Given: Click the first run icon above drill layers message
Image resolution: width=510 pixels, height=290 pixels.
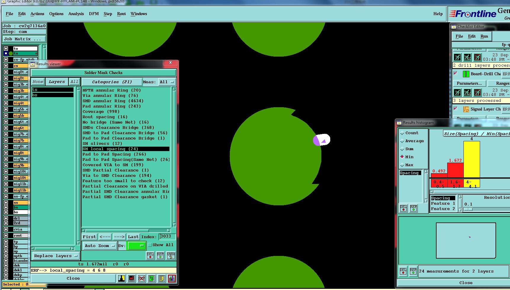Looking at the screenshot, I should (458, 57).
